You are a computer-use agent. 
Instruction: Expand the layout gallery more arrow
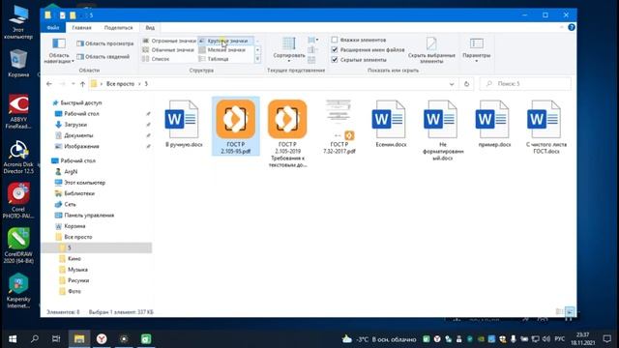coord(257,59)
